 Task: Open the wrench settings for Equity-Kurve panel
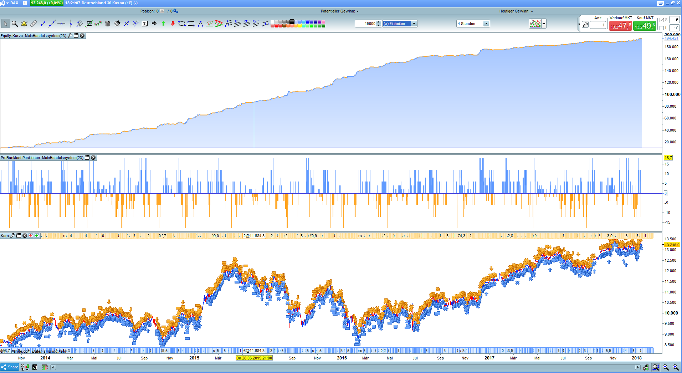pyautogui.click(x=70, y=36)
